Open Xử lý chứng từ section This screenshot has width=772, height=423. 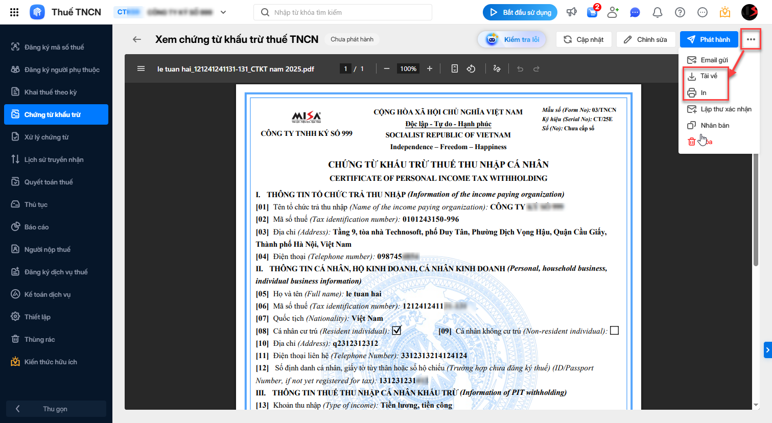pyautogui.click(x=56, y=137)
